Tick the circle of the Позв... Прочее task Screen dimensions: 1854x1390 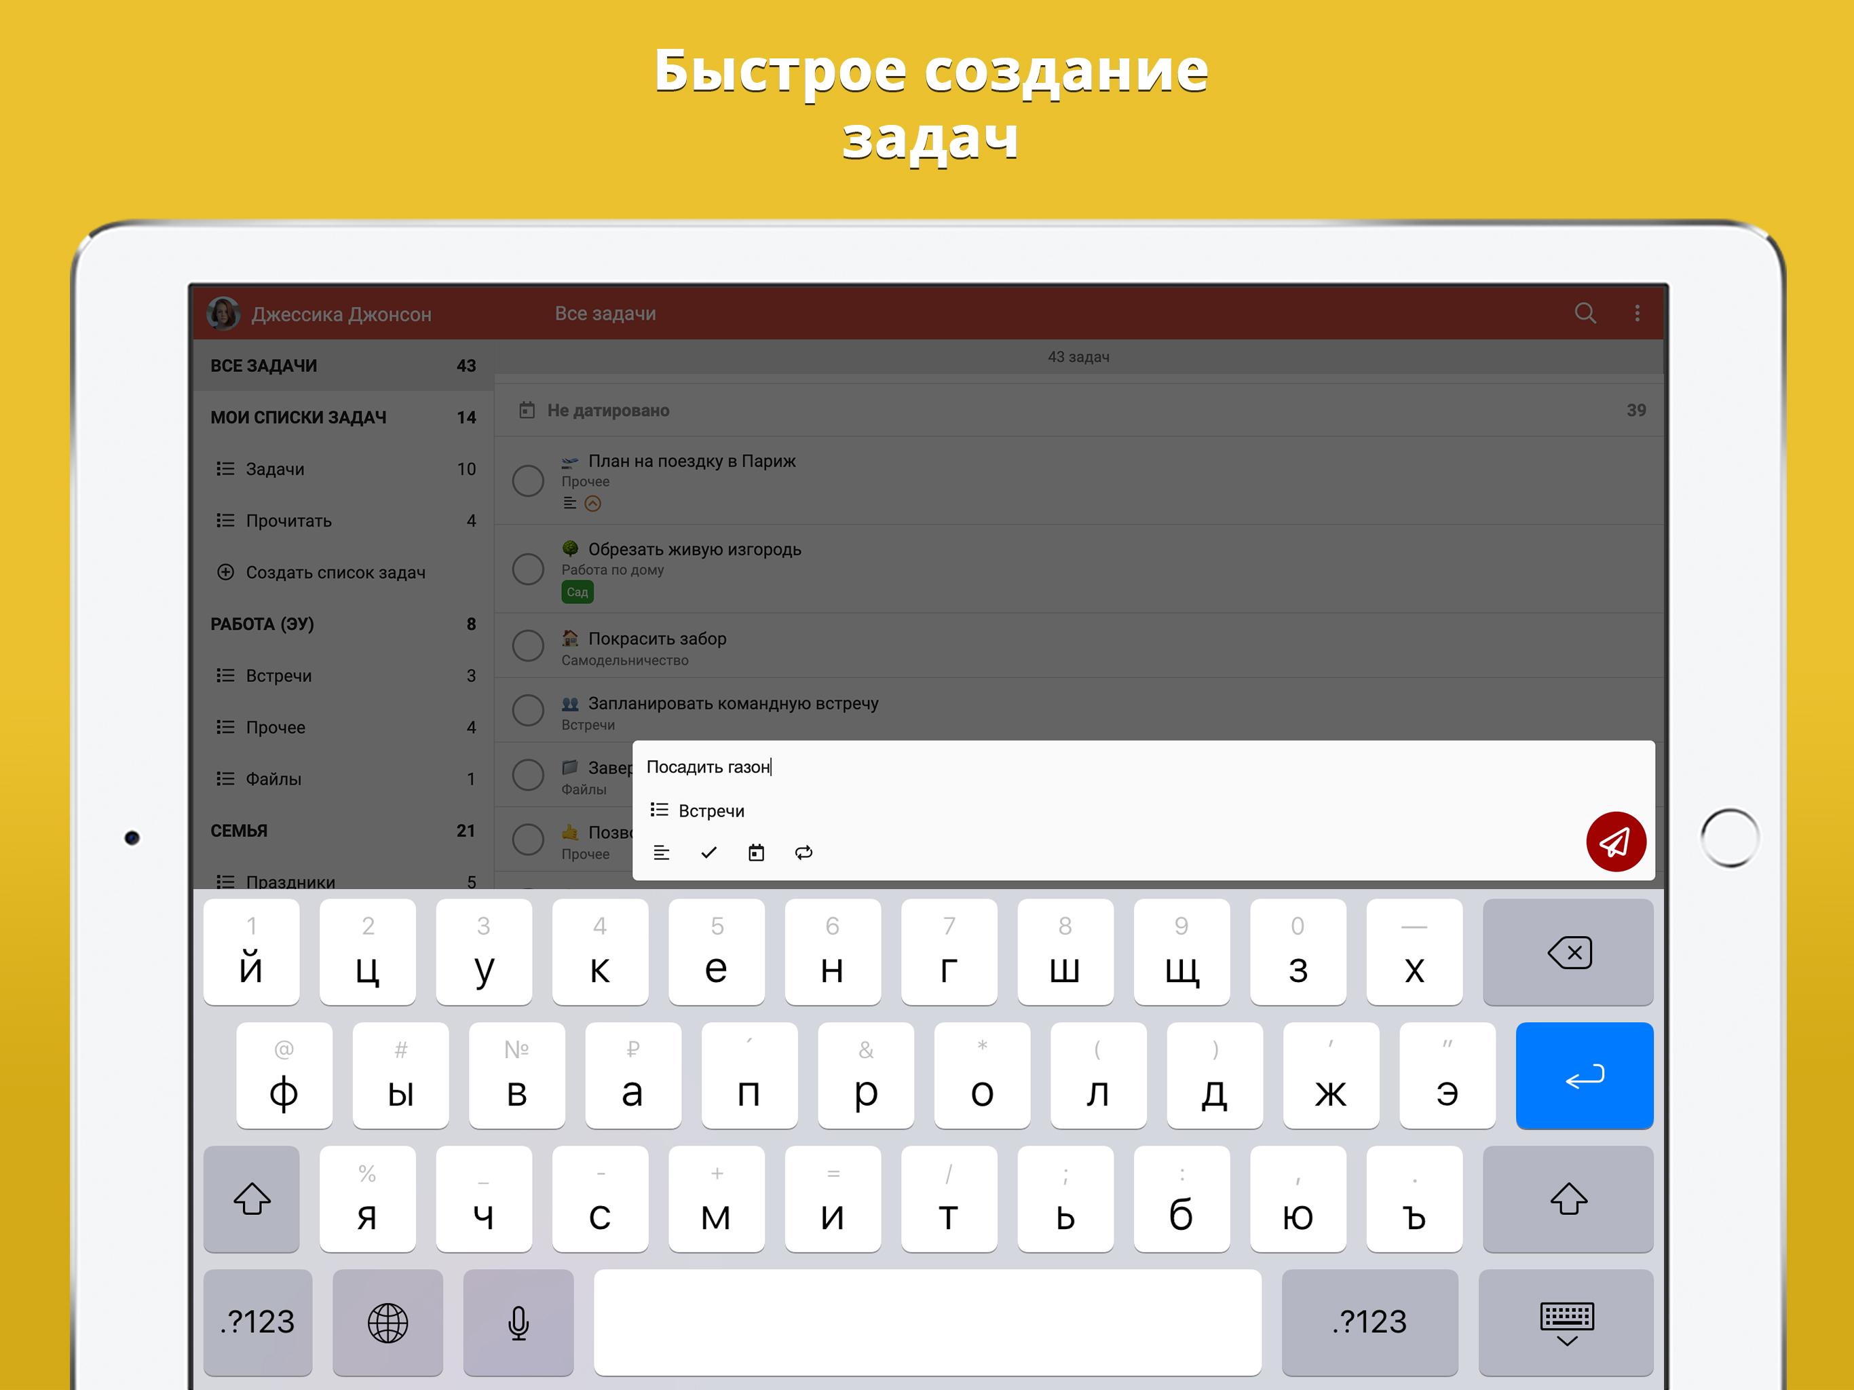(528, 839)
